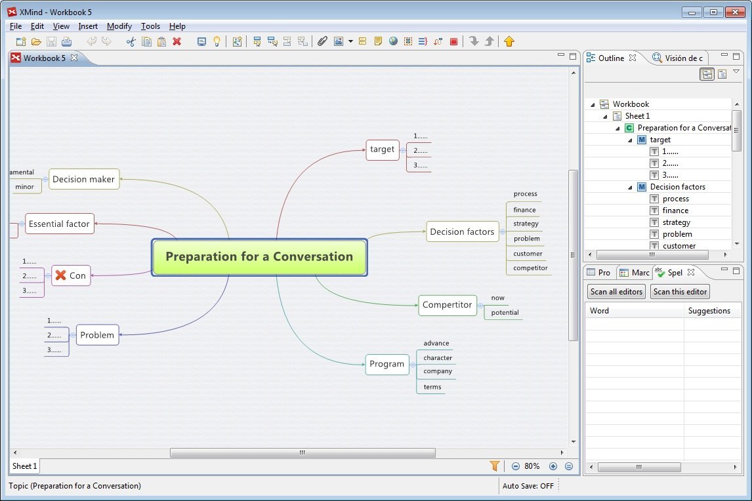Image resolution: width=752 pixels, height=501 pixels.
Task: Select the Sheet 1 tab at the bottom
Action: (x=23, y=466)
